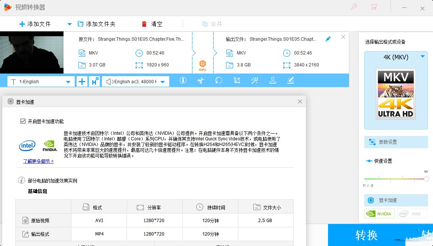Apply effects with the magic wand icon
Viewport: 433px width, 246px height.
[254, 81]
